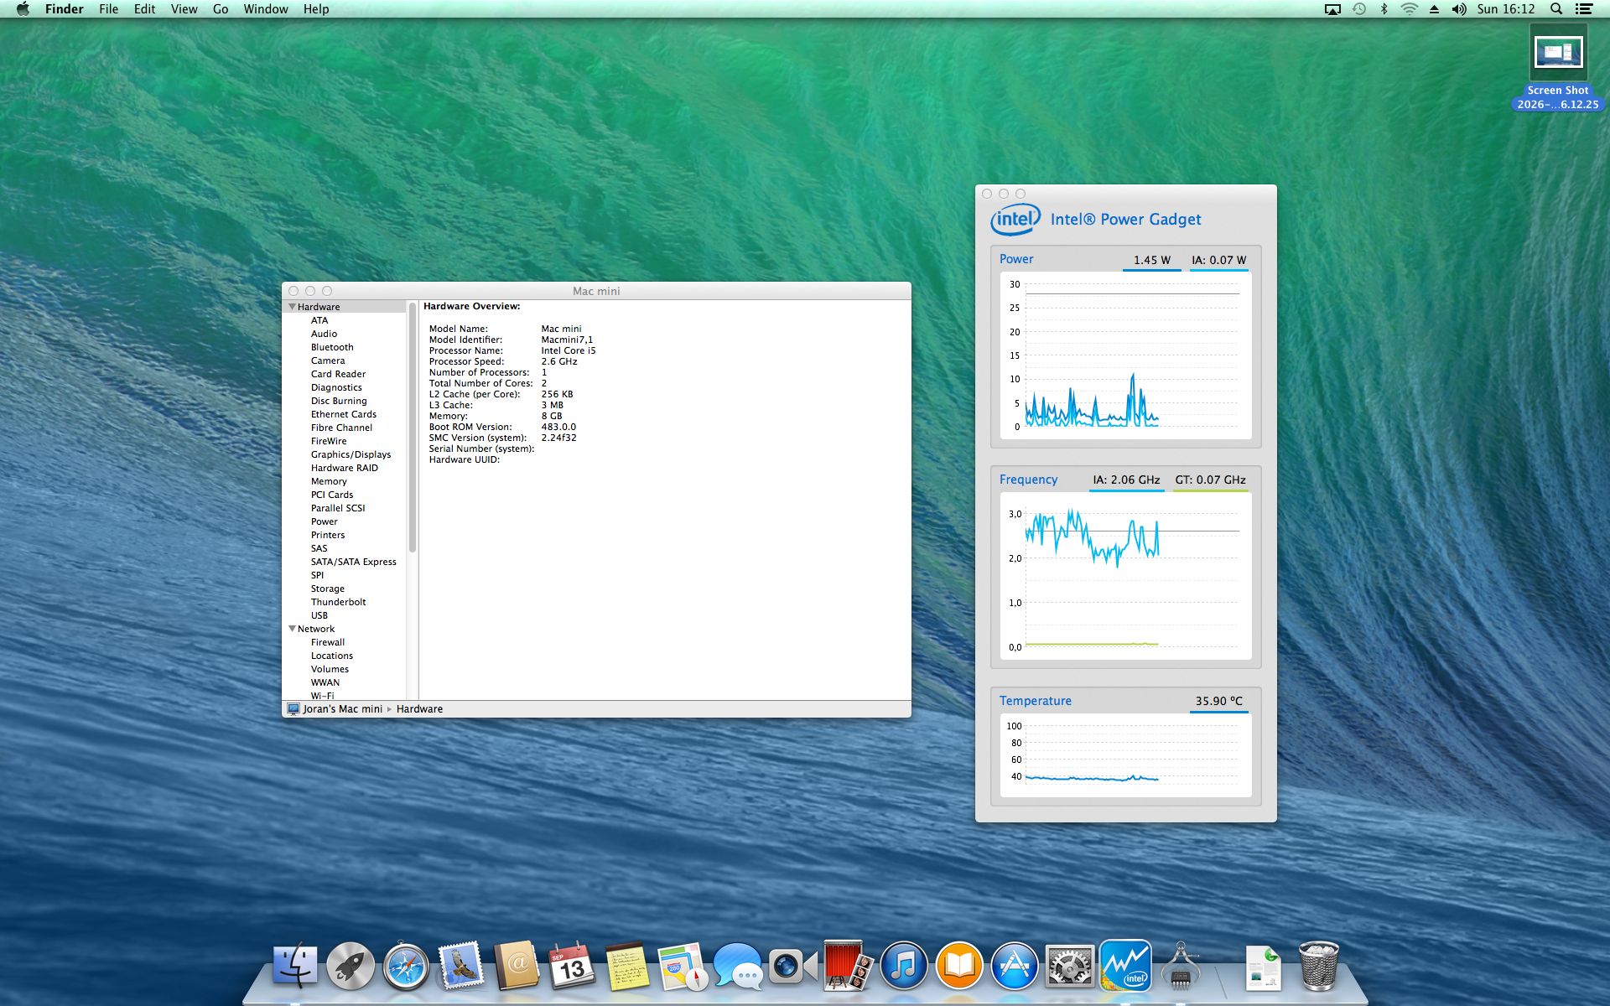Viewport: 1610px width, 1006px height.
Task: Open Mail stamp icon in dock
Action: 461,966
